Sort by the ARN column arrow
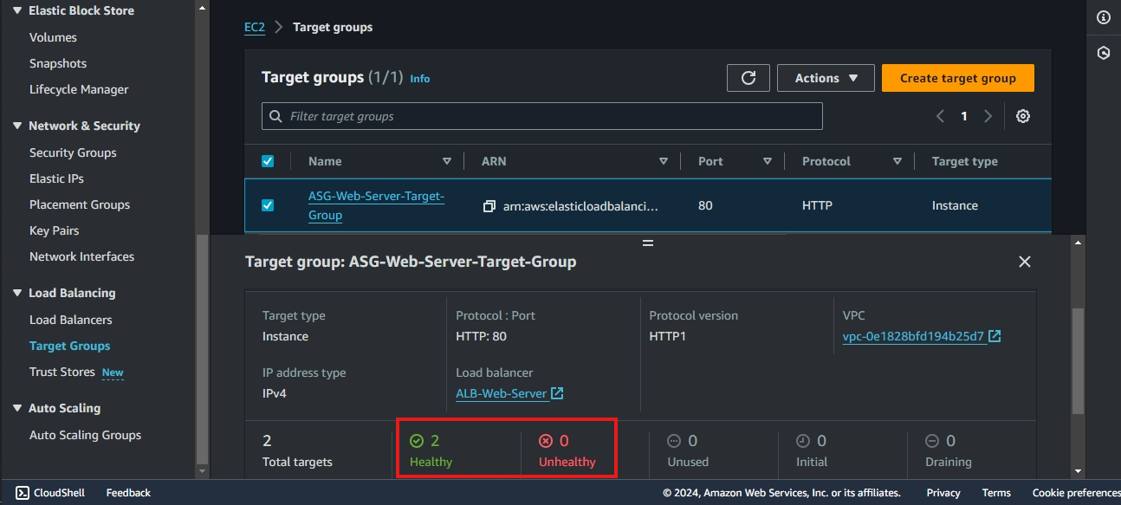 pos(664,161)
